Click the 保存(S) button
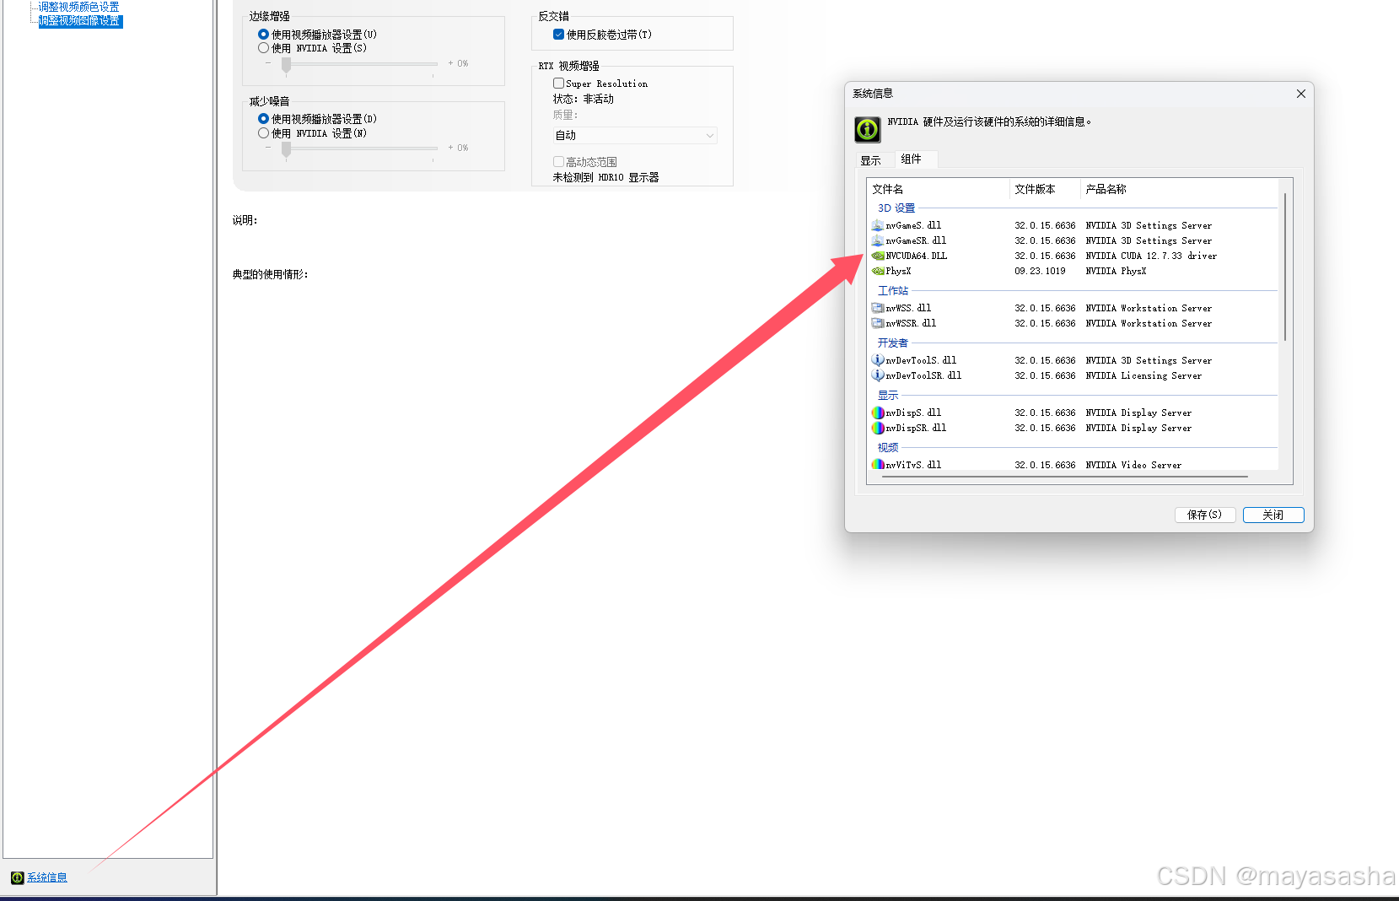 pyautogui.click(x=1204, y=515)
